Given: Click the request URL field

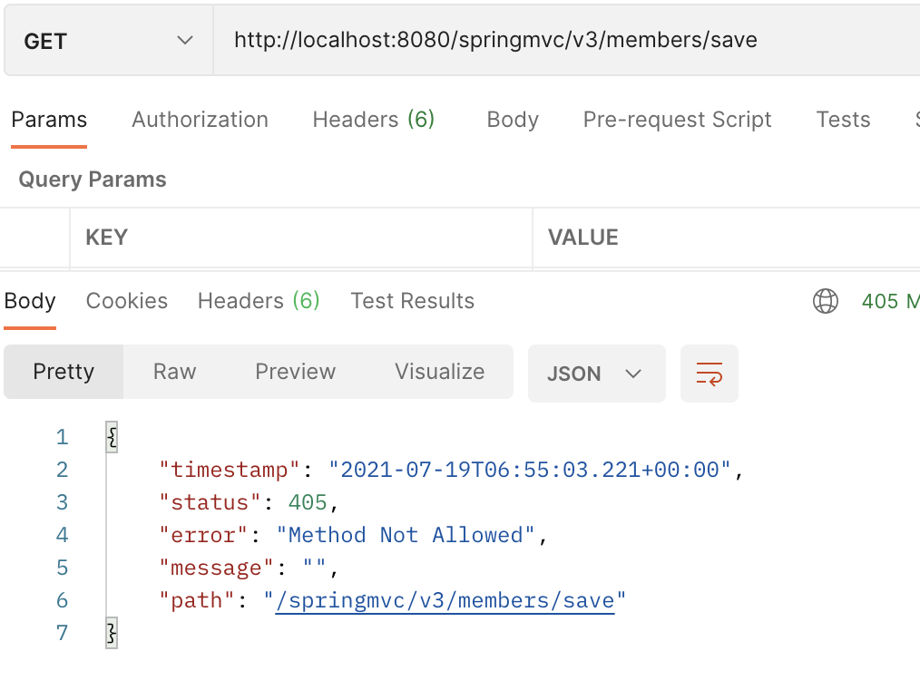Looking at the screenshot, I should coord(567,41).
